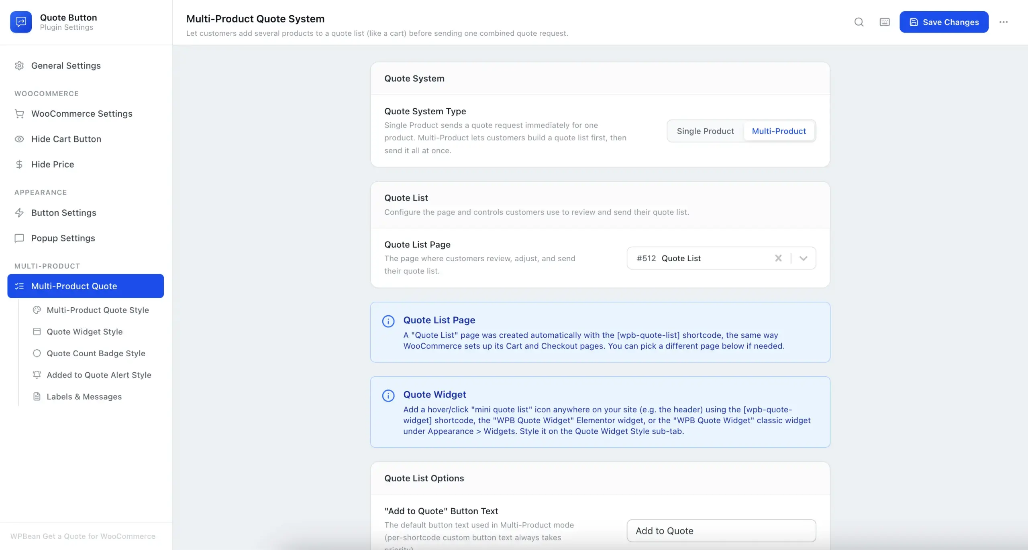
Task: Click the Quote List Options heading
Action: click(x=424, y=478)
